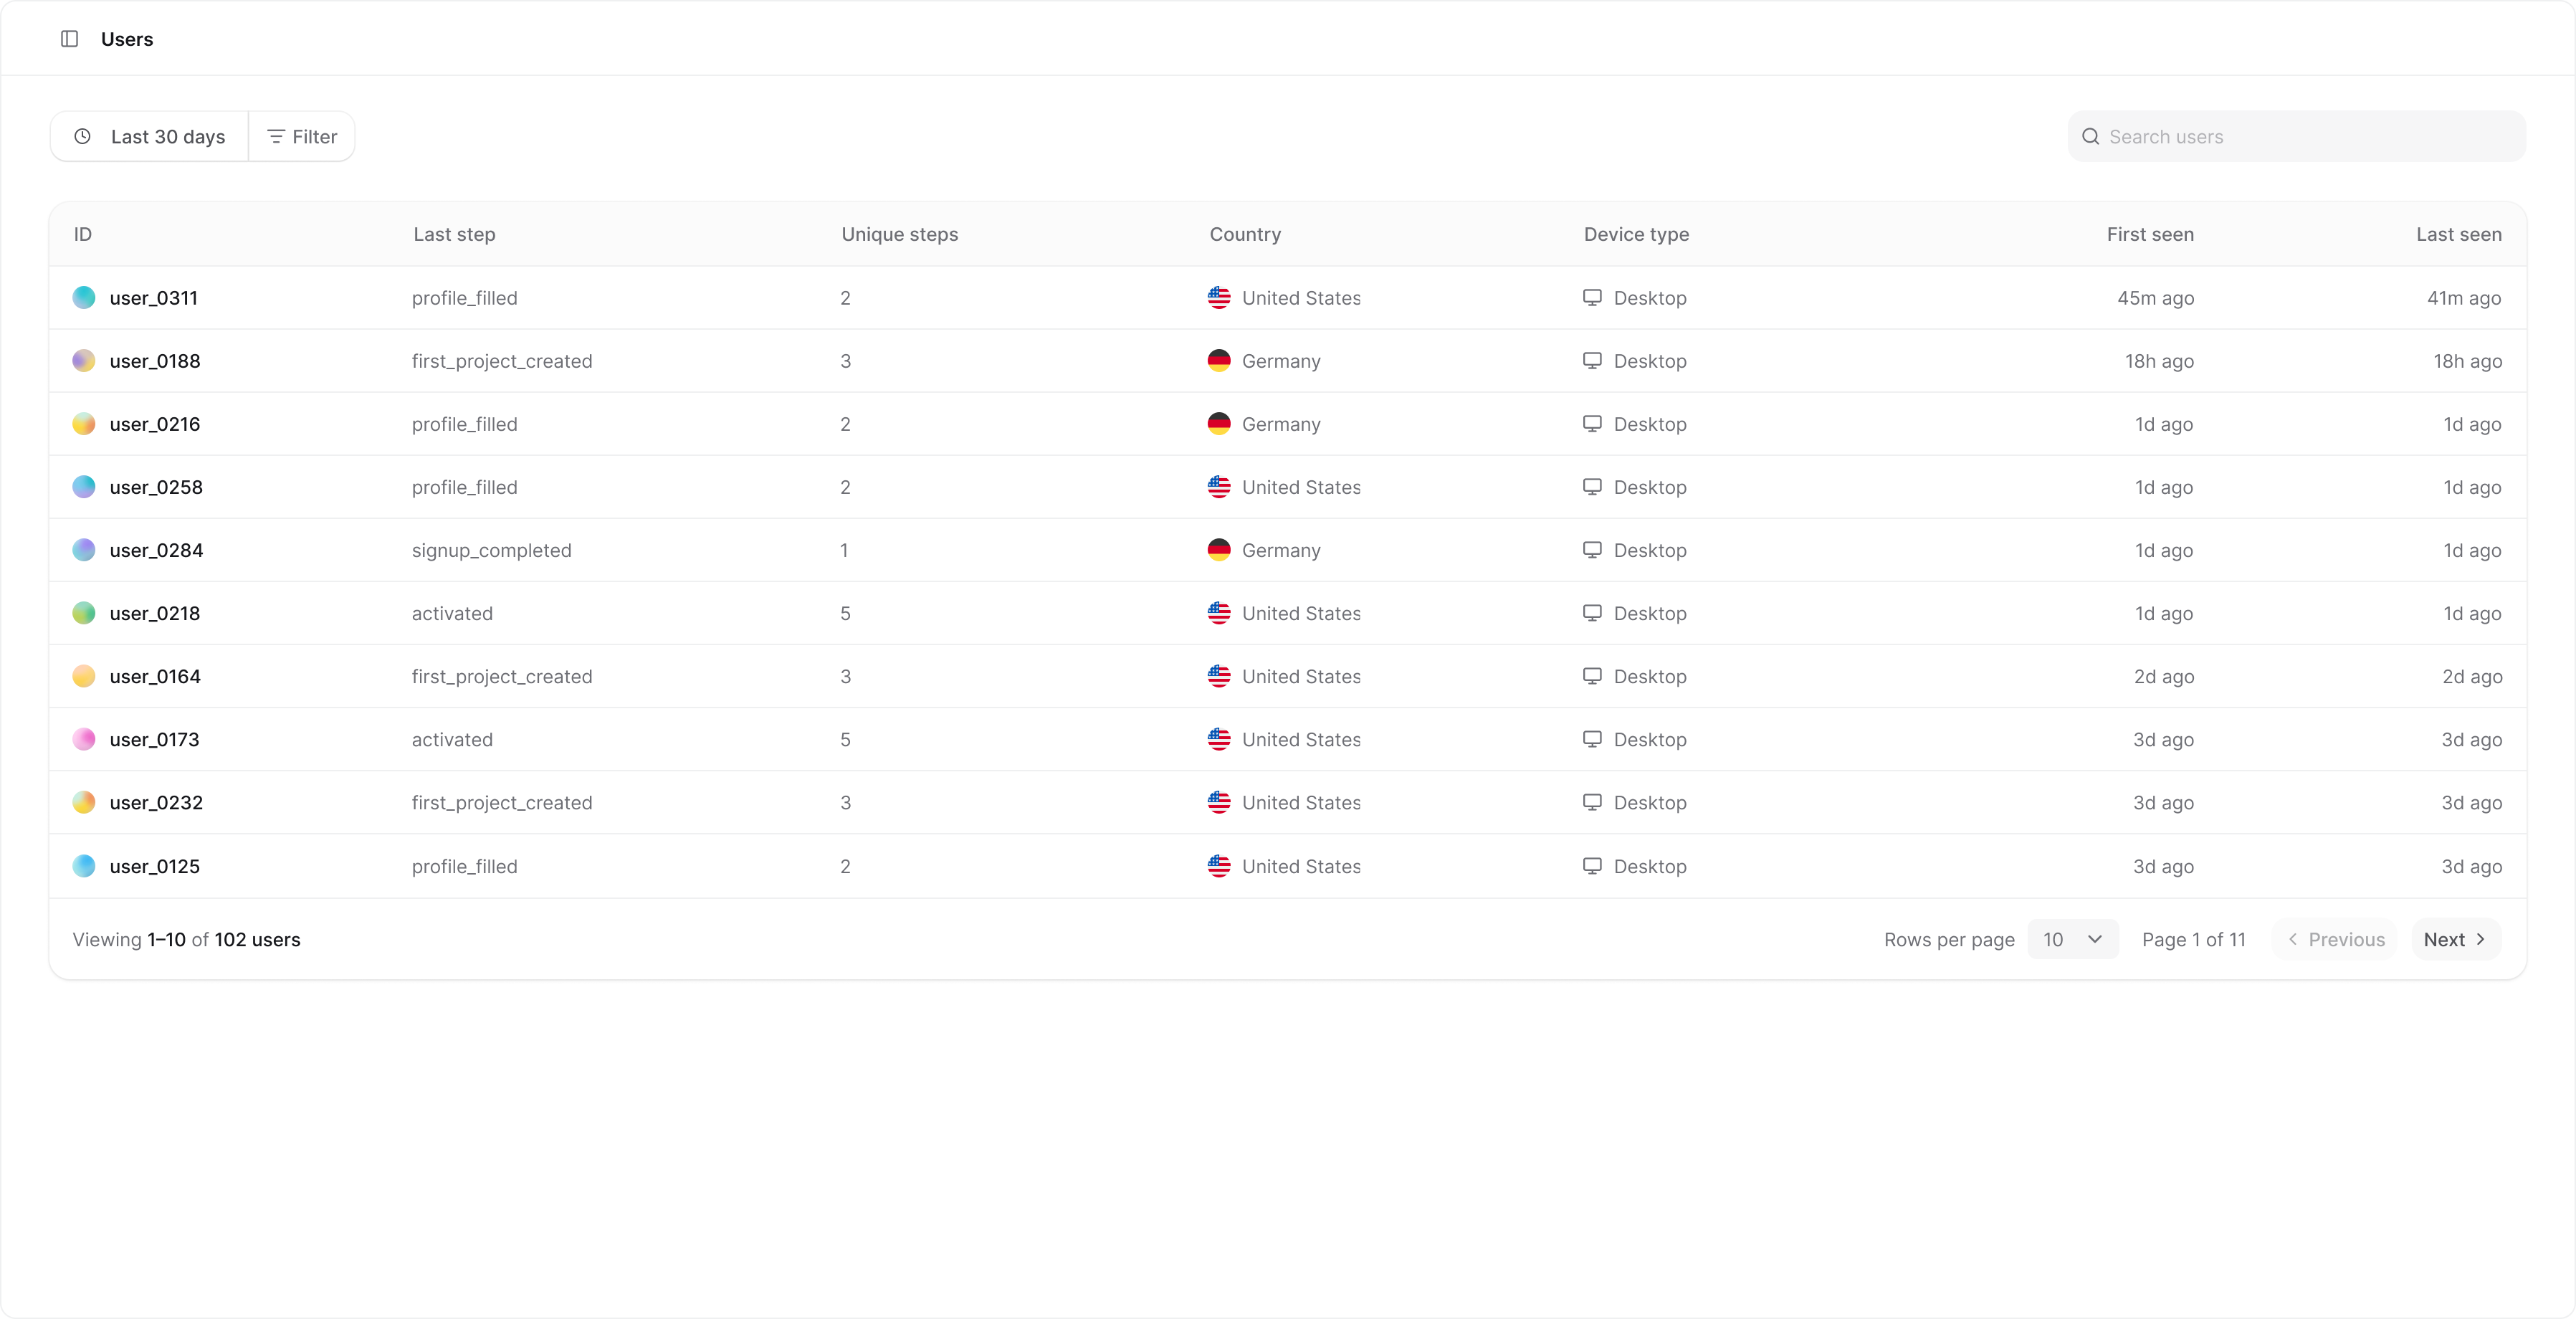Click the US flag in user_0311 row

(x=1219, y=298)
